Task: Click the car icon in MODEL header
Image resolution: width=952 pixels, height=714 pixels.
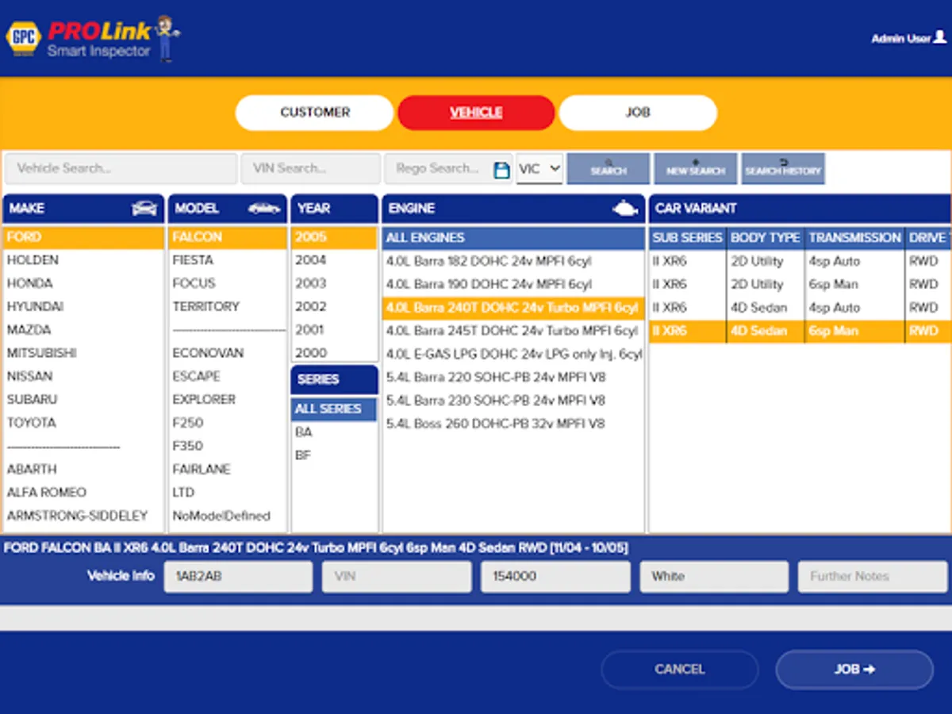Action: point(264,209)
